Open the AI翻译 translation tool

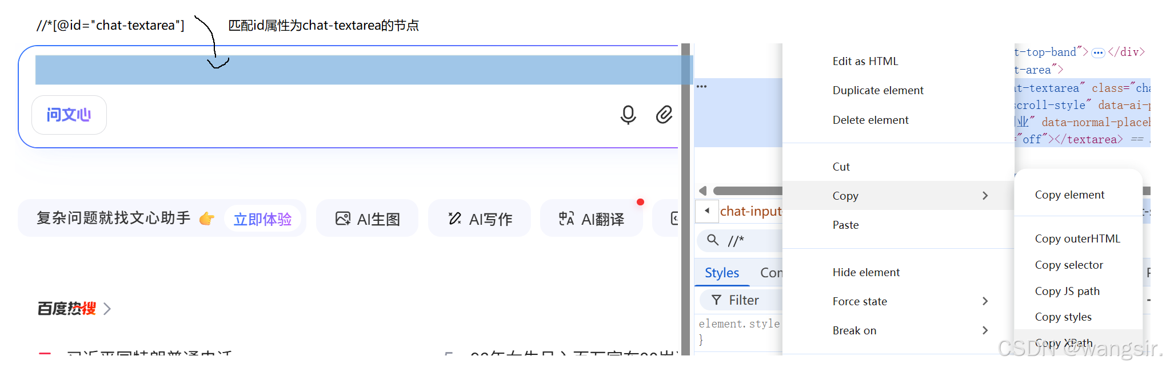coord(591,219)
